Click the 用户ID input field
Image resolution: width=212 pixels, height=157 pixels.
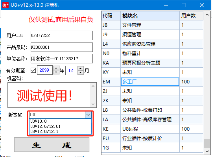click(62, 35)
